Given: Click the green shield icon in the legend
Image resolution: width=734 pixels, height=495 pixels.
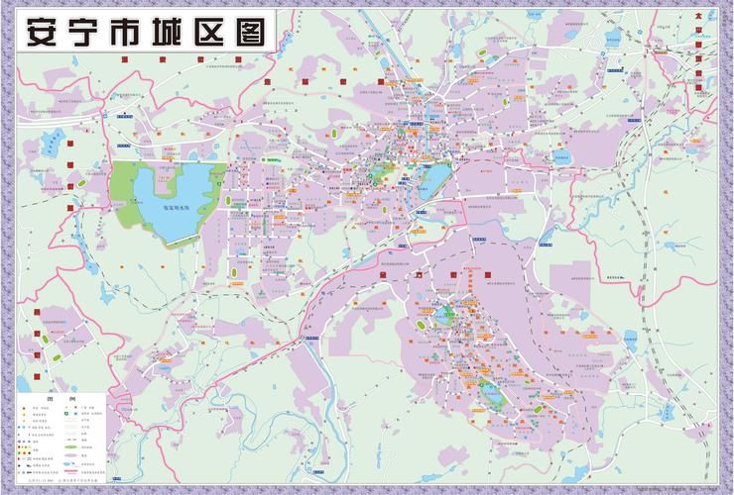Looking at the screenshot, I should (x=66, y=413).
